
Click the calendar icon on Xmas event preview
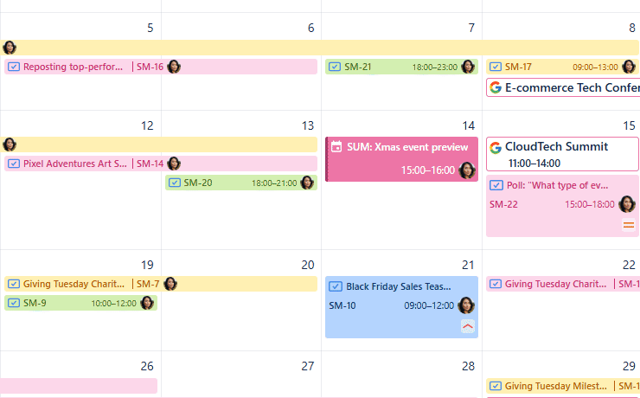click(336, 147)
